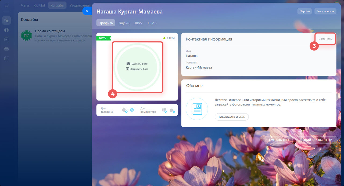Select the Коллабы tab
The width and height of the screenshot is (344, 186).
coord(57,5)
